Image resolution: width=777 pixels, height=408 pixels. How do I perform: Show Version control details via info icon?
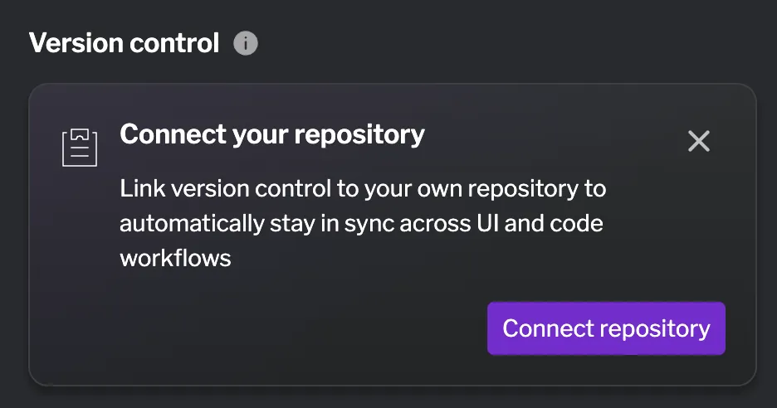pos(245,43)
